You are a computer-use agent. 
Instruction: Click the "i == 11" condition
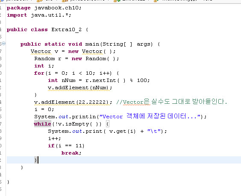click(71, 146)
